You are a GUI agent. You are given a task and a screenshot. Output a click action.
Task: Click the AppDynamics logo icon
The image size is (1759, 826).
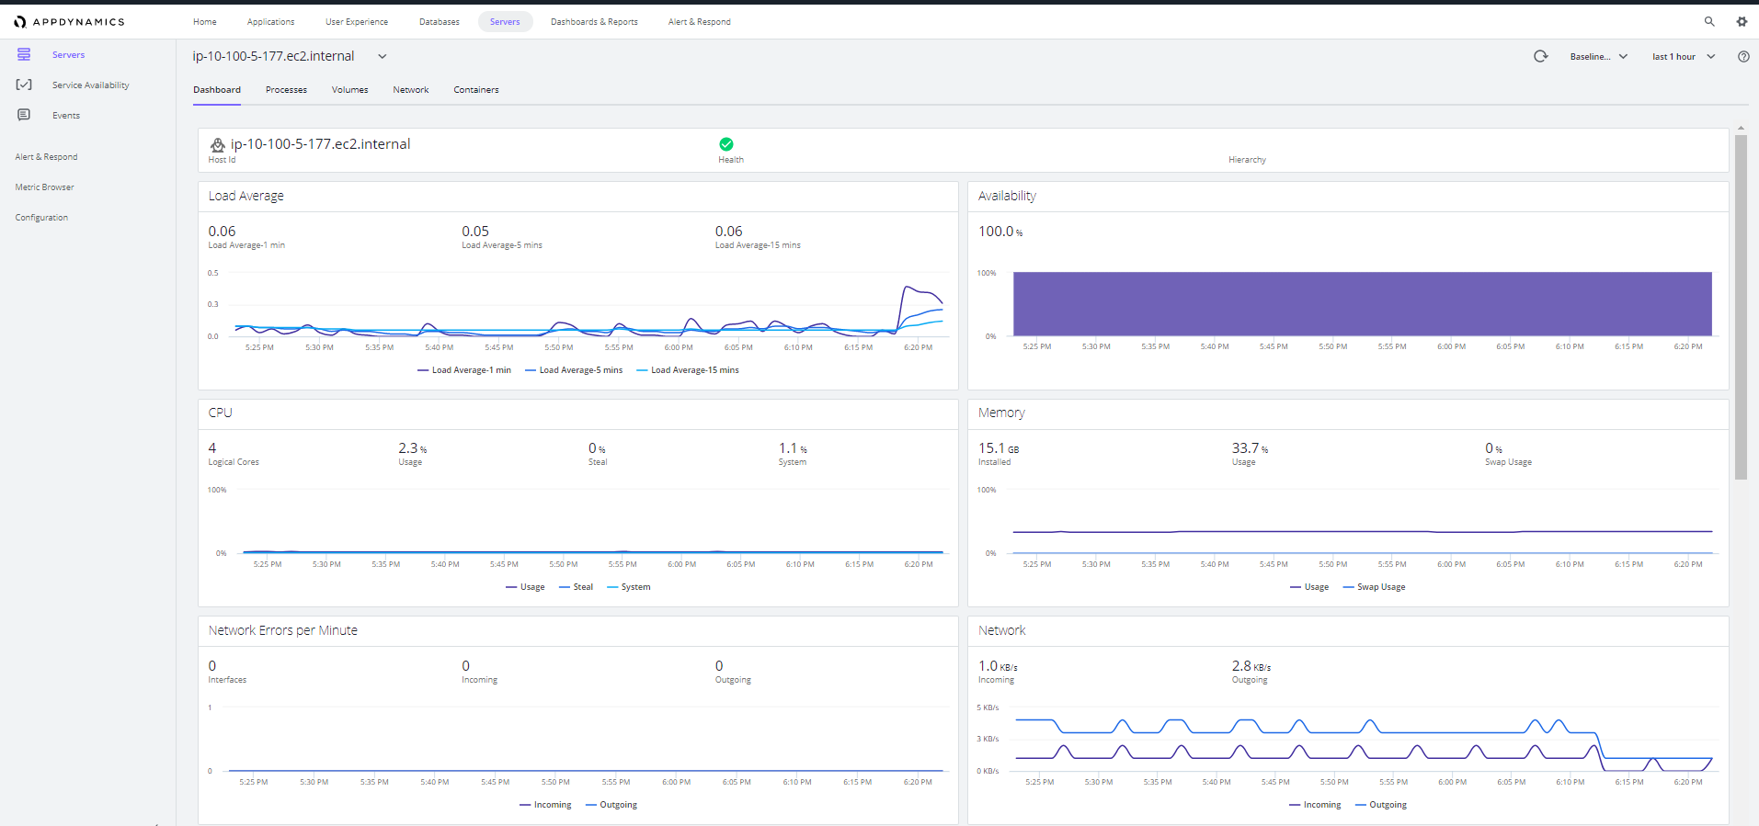coord(19,22)
